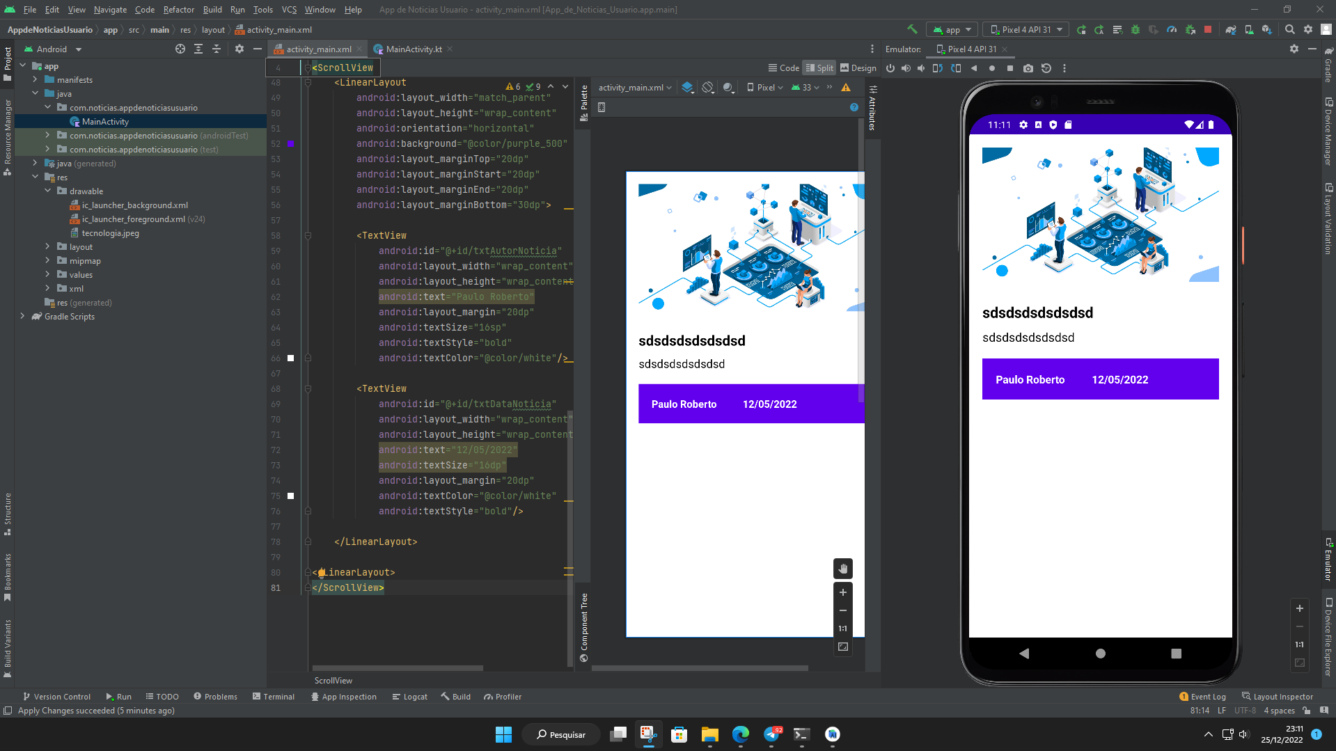Rotate the emulator counterclockwise

(x=937, y=68)
